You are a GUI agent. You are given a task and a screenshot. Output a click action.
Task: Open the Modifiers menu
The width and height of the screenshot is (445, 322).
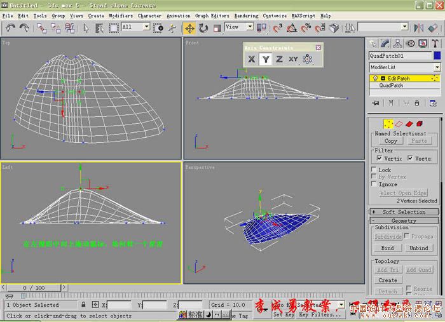[x=121, y=16]
